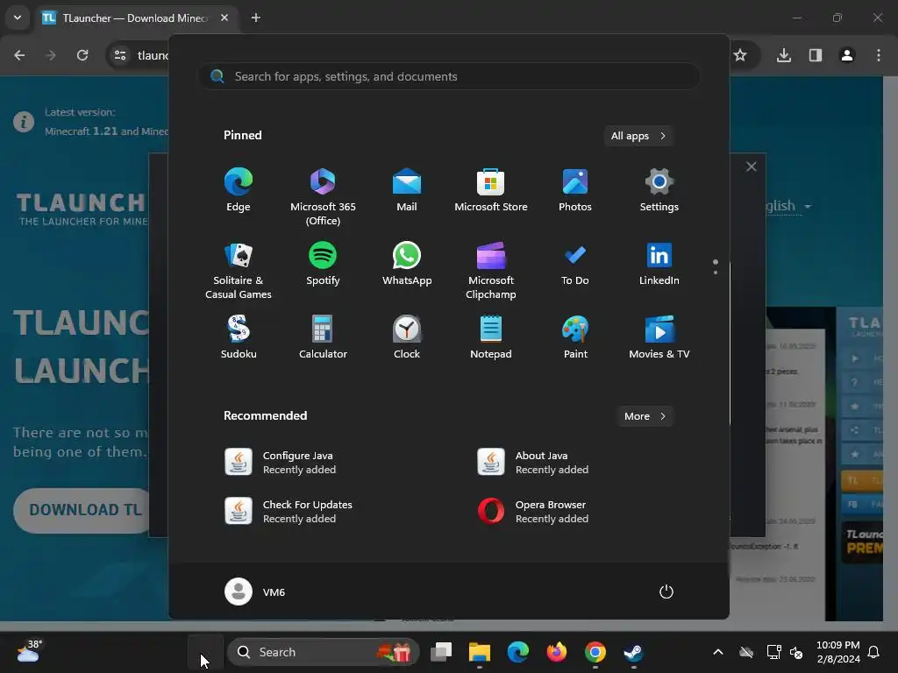Launch Notepad
The height and width of the screenshot is (673, 898).
point(491,337)
